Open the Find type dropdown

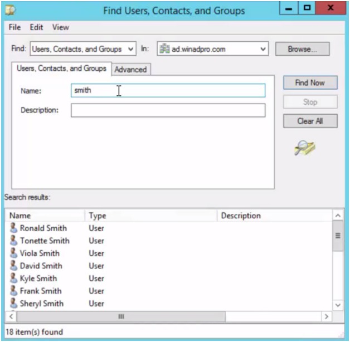(x=83, y=48)
